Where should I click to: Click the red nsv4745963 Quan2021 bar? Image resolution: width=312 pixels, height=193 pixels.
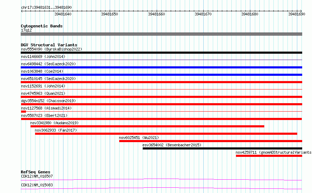tap(161, 97)
